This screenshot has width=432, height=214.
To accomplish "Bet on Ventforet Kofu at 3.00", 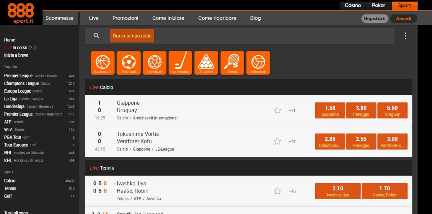I will click(392, 141).
